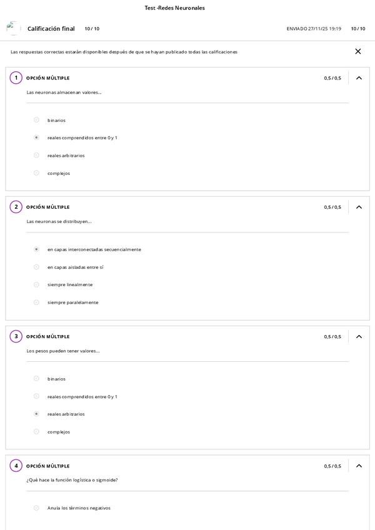
Task: Pick 'binarios' radio in question 3
Action: pyautogui.click(x=36, y=379)
